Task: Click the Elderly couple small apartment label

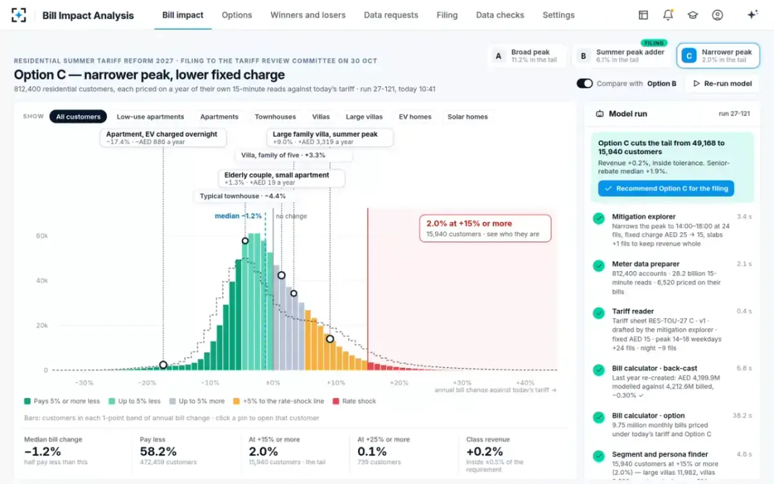Action: click(281, 178)
